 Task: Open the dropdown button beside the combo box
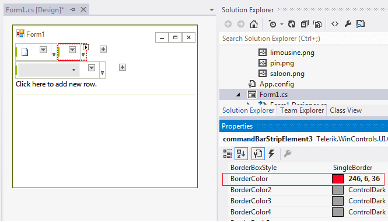92,68
